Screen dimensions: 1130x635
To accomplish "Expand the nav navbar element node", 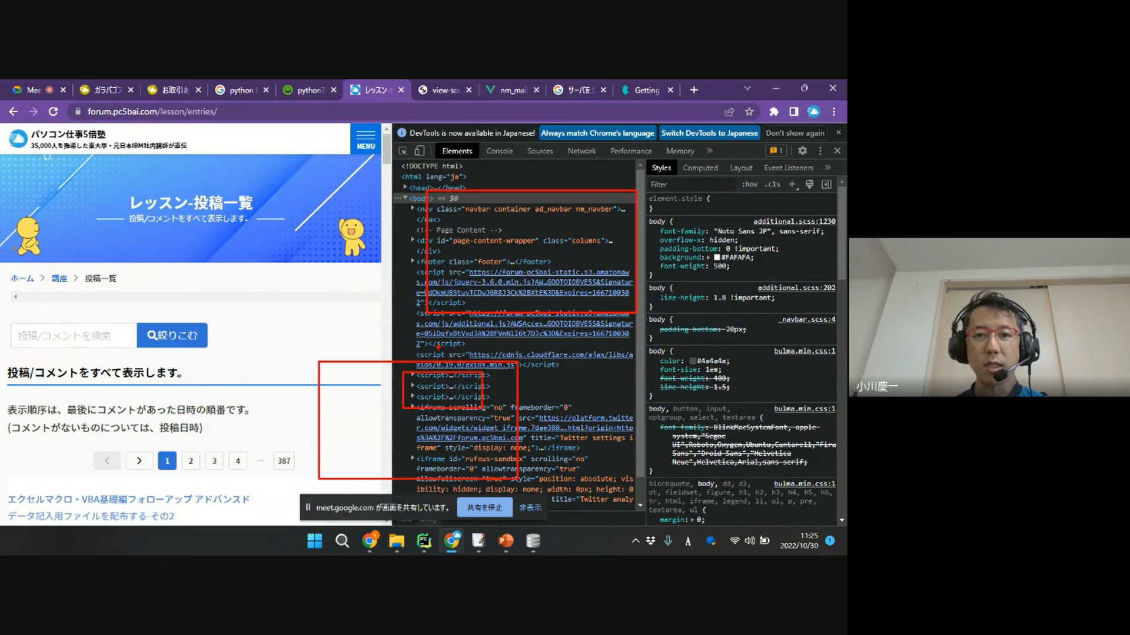I will point(413,208).
